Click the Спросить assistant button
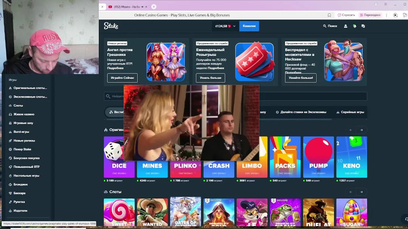The width and height of the screenshot is (408, 229). (346, 15)
